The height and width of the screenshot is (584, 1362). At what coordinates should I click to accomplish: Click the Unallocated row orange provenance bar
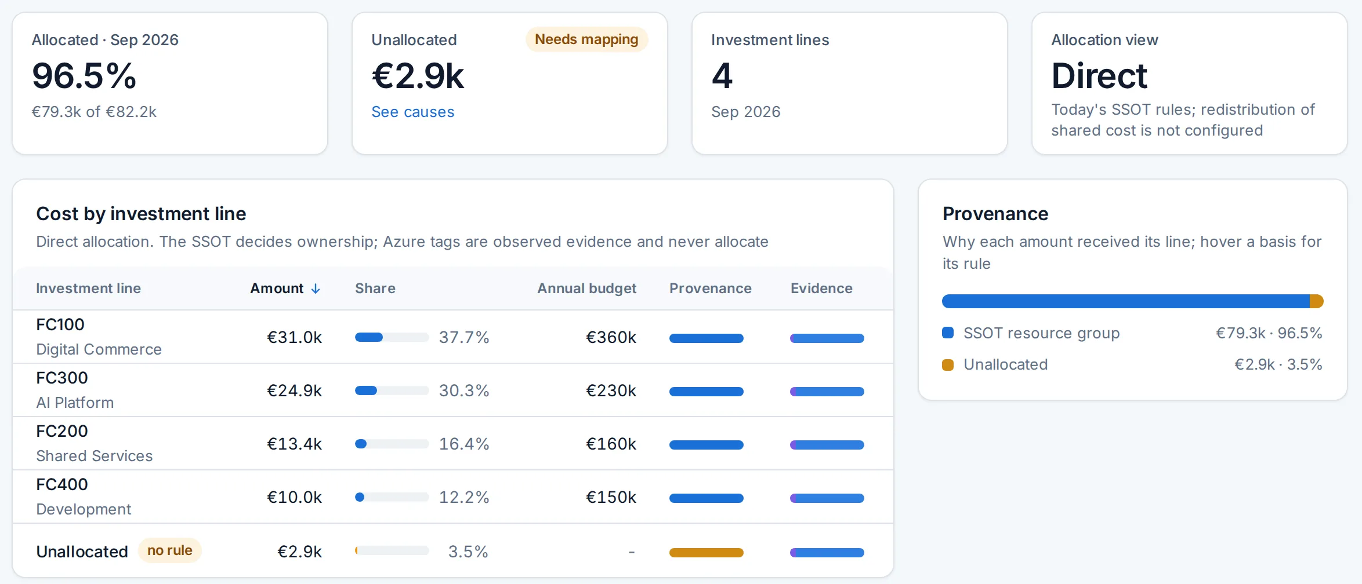(707, 553)
